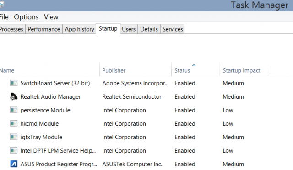This screenshot has width=293, height=170.
Task: Click the hkcmd Module icon
Action: click(14, 123)
